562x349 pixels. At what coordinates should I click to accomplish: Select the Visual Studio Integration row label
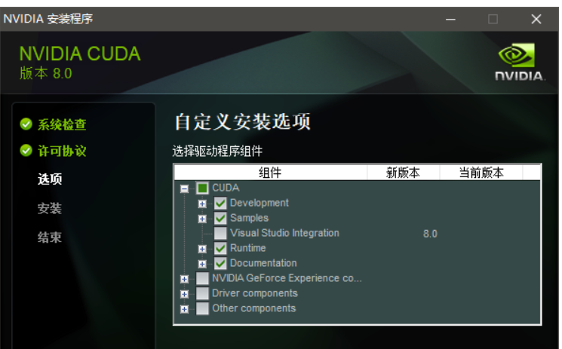(284, 233)
